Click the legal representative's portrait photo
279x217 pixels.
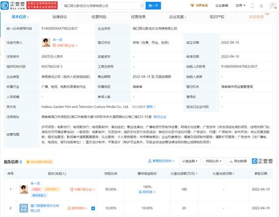46,43
